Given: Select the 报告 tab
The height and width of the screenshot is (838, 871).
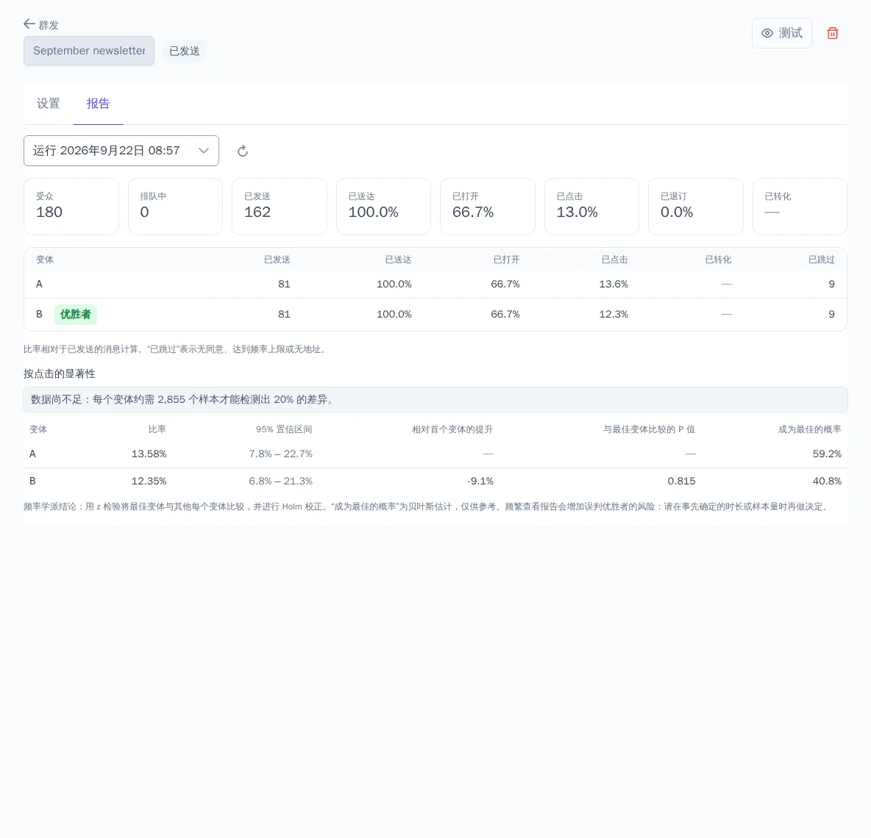Looking at the screenshot, I should point(99,104).
